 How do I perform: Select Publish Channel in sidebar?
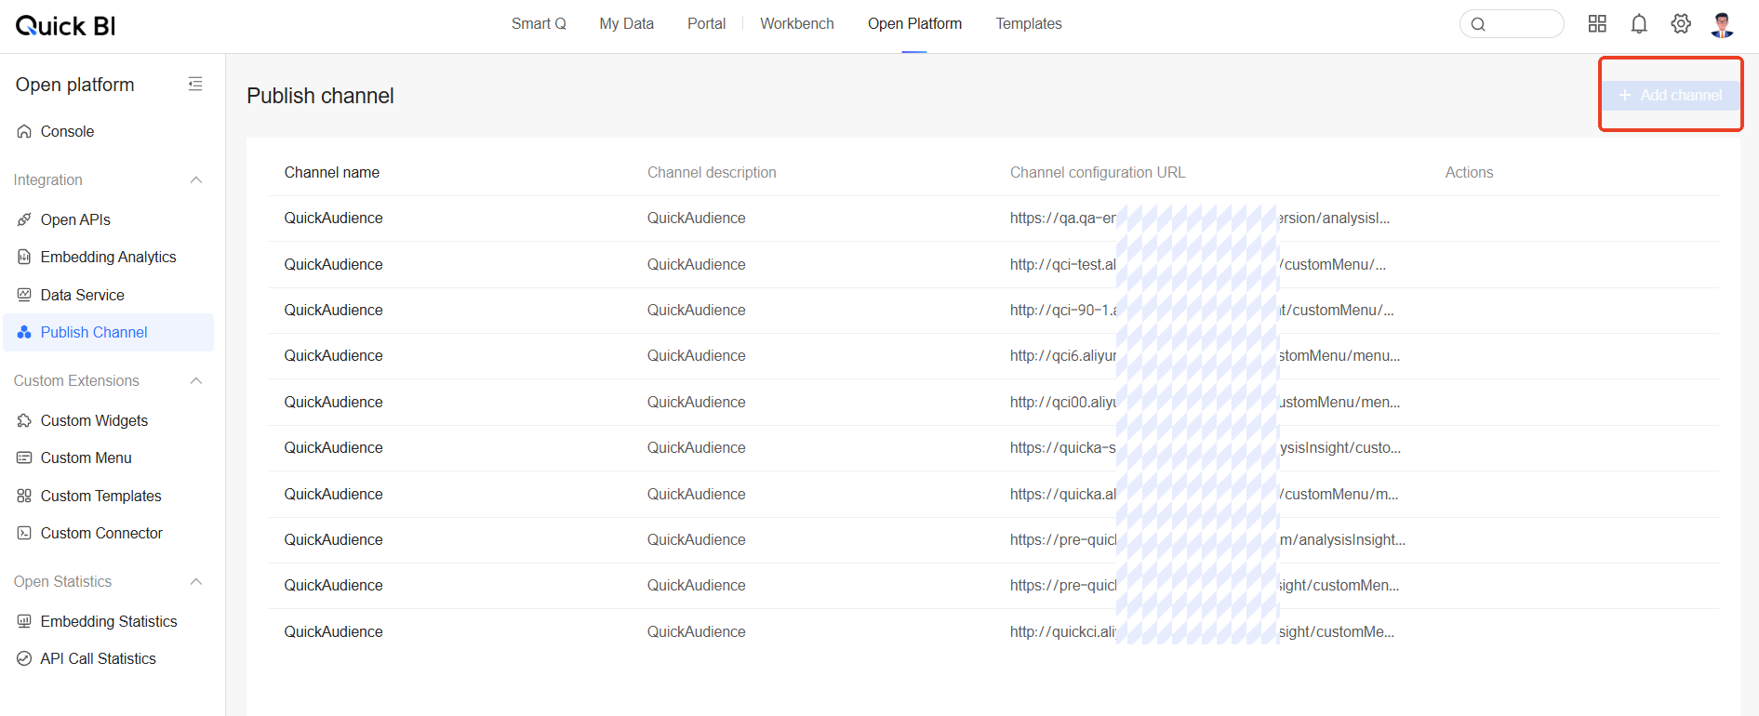[108, 333]
